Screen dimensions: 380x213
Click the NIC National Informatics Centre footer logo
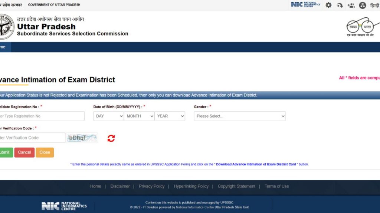64,206
